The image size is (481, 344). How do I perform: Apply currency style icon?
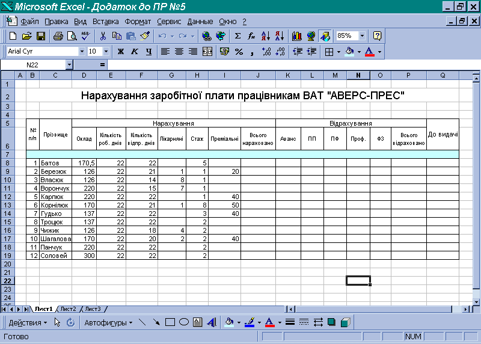click(224, 52)
